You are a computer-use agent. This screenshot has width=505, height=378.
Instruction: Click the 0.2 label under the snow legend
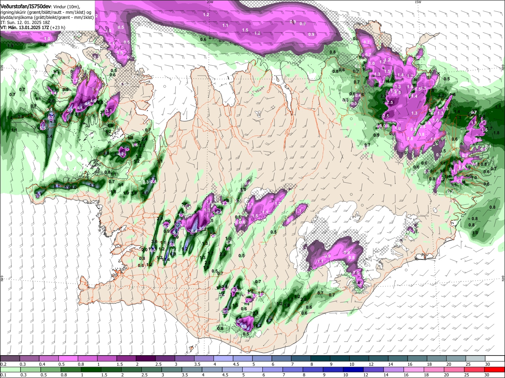pos(3,364)
